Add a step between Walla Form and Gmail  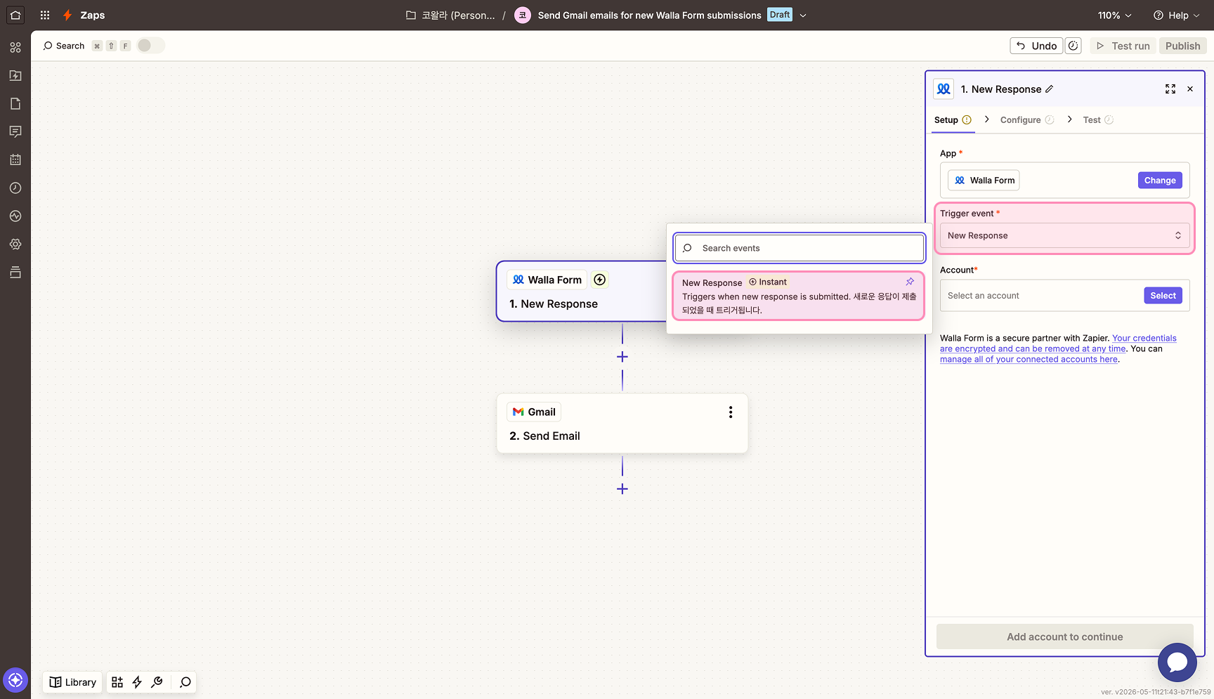(622, 357)
